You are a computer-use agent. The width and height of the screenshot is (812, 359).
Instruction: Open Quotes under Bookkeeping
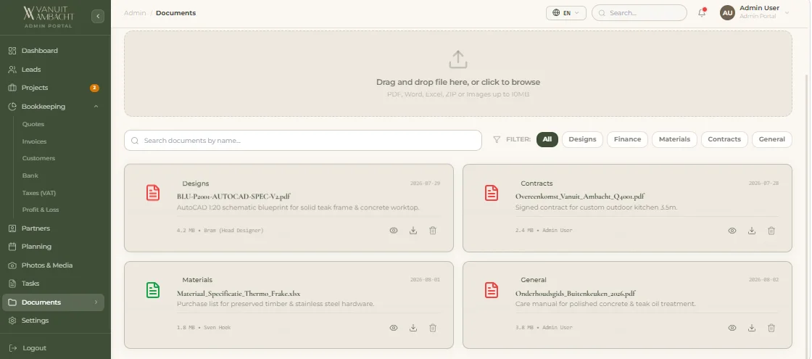pos(33,124)
